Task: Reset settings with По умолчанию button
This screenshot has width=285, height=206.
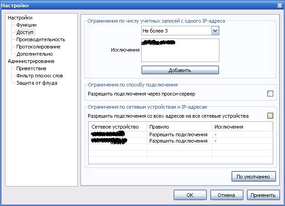Action: [253, 176]
